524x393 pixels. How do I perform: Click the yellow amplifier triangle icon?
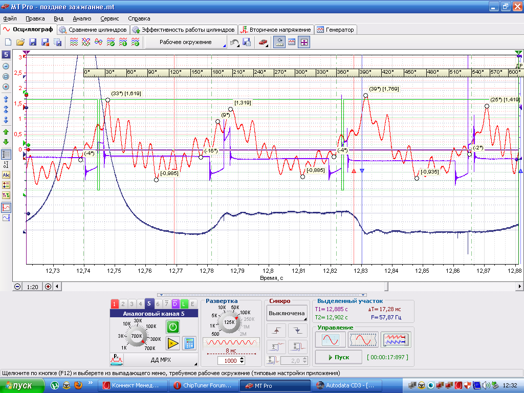(x=173, y=343)
